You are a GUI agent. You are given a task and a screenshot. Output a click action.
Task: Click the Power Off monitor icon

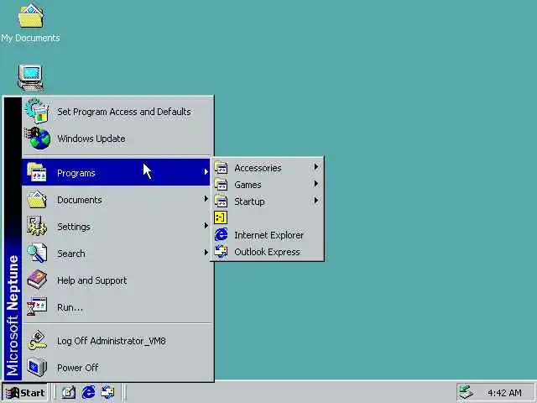tap(37, 367)
